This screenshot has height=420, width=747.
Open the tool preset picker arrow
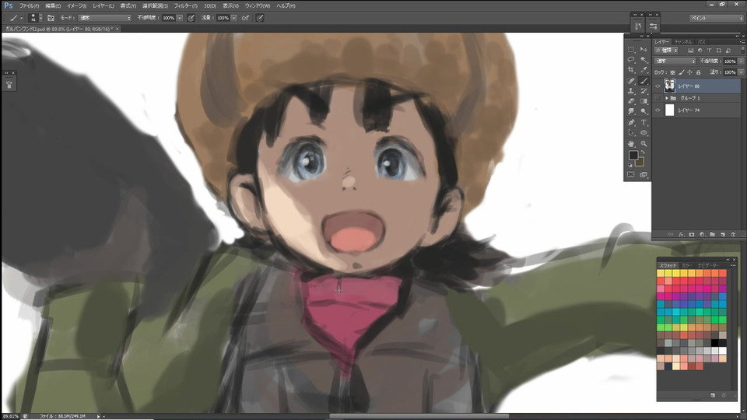click(22, 18)
